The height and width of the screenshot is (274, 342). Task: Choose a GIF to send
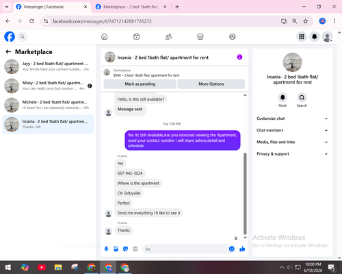coord(135,249)
